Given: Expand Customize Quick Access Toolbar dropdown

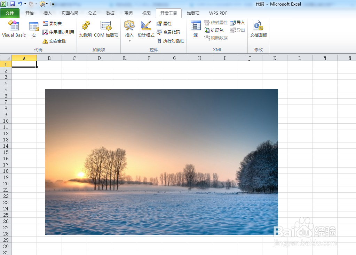Looking at the screenshot, I should (x=53, y=4).
